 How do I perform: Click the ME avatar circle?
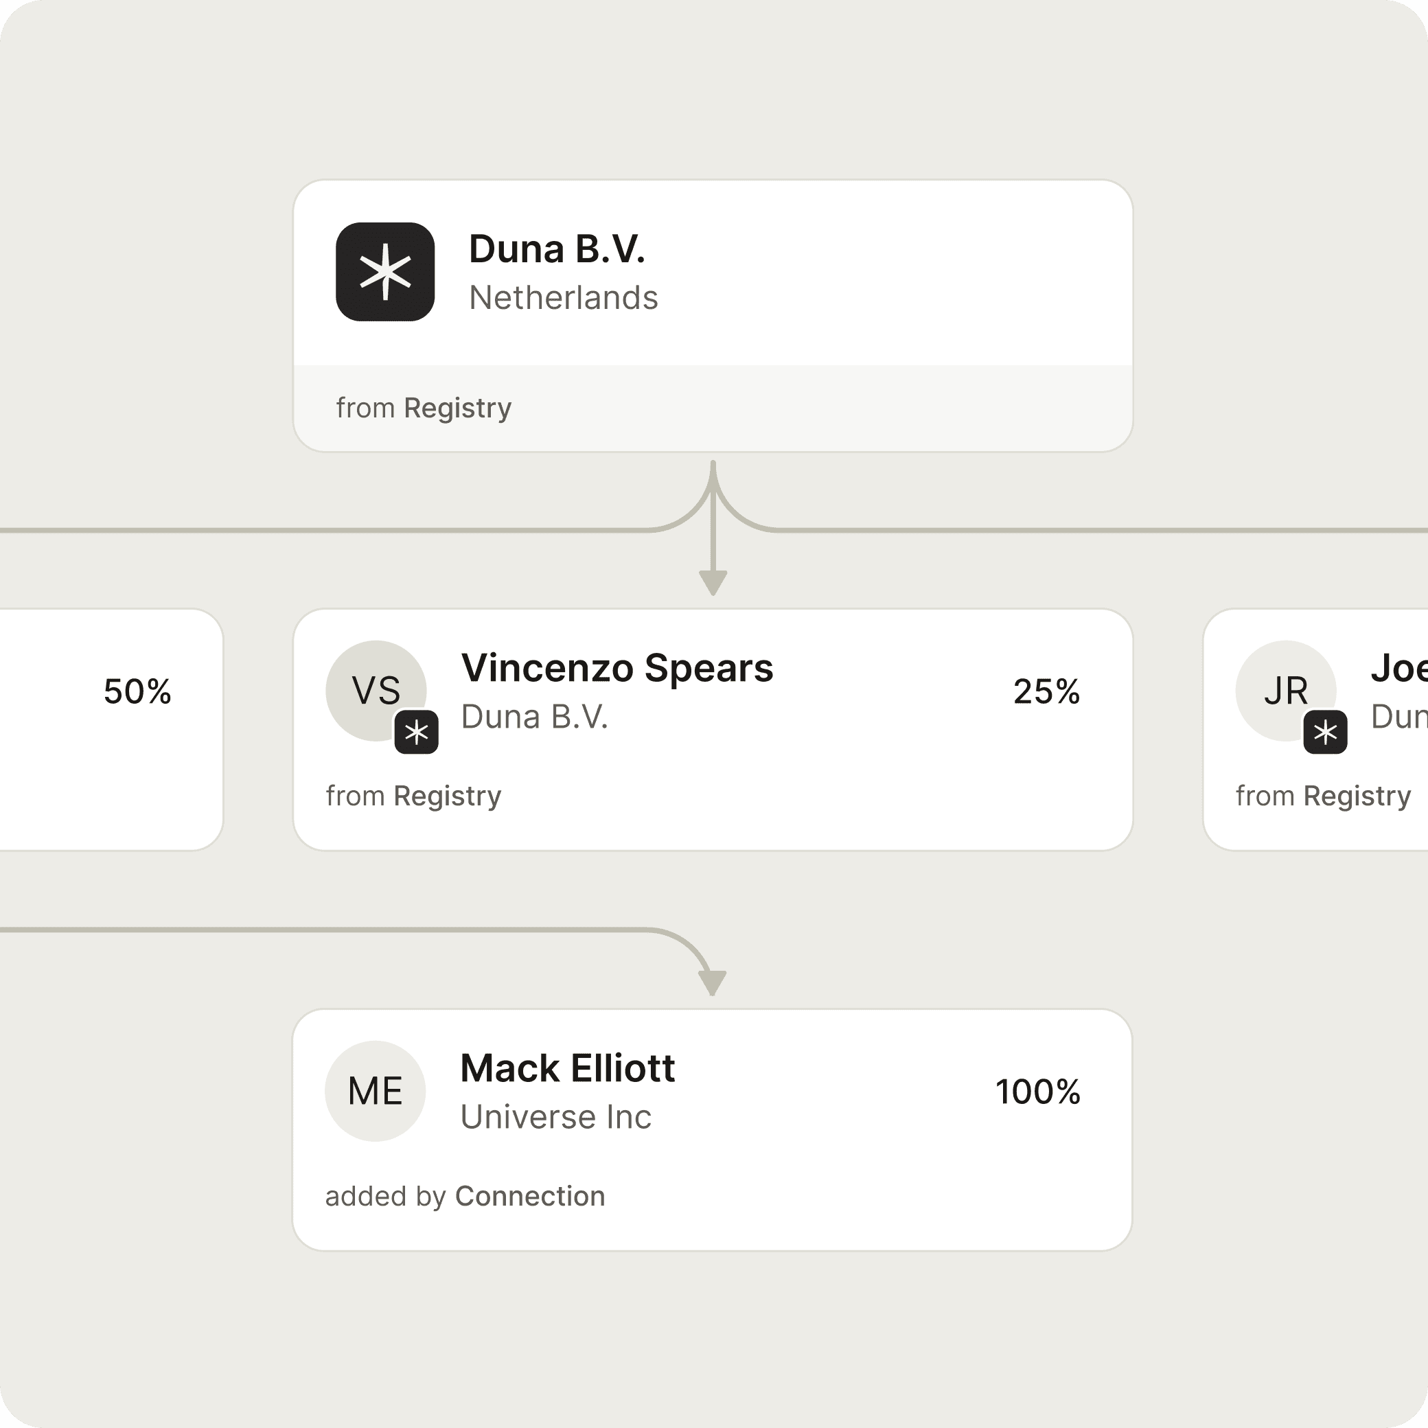(x=376, y=1091)
